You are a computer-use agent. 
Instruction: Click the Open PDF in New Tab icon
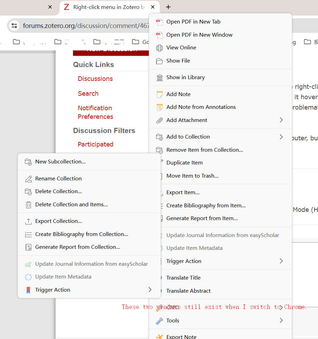[160, 22]
